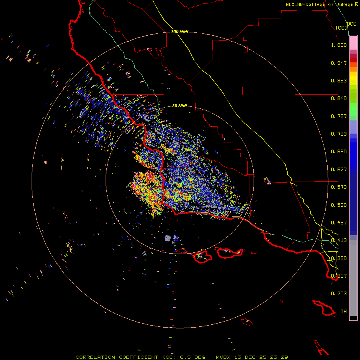
Task: Click the 0.947 legend value
Action: coord(339,63)
